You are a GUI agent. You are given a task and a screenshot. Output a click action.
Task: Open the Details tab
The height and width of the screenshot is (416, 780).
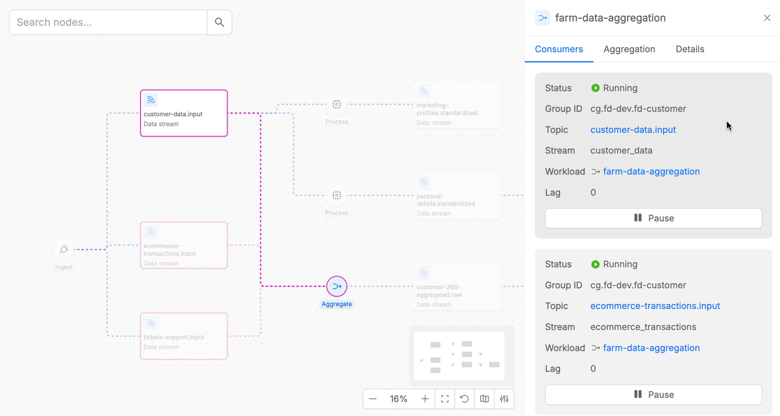point(690,49)
